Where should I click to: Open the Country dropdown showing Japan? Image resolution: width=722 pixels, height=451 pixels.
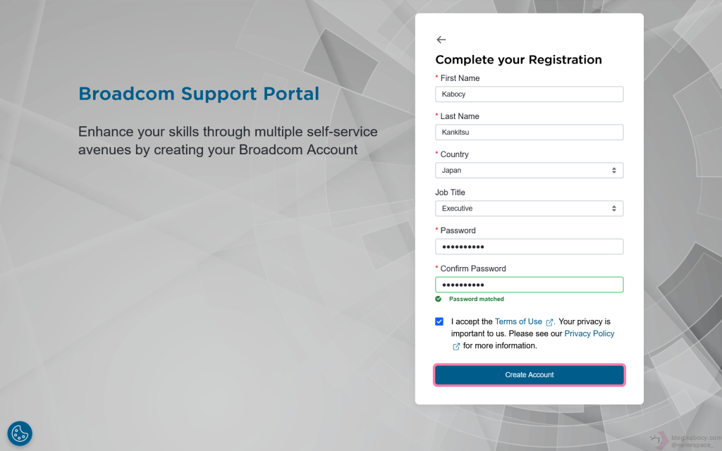[x=529, y=171]
